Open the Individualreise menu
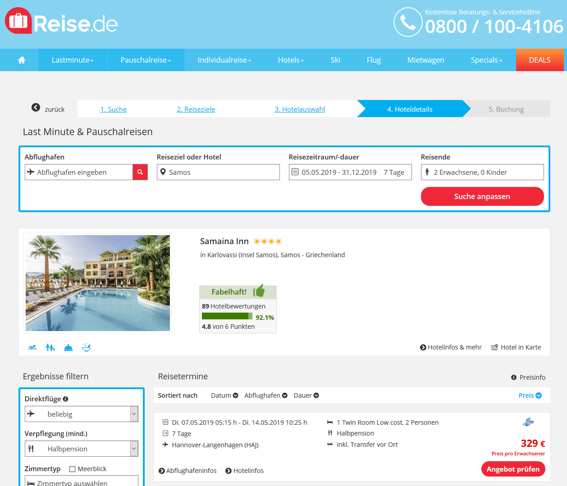Viewport: 567px width, 486px height. coord(224,60)
